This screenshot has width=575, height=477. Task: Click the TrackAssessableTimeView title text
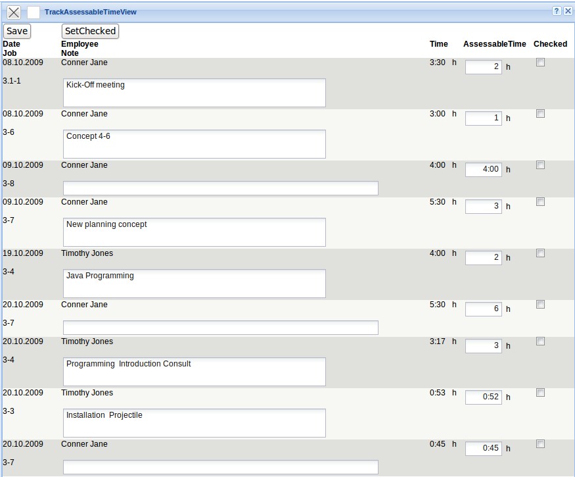(91, 13)
